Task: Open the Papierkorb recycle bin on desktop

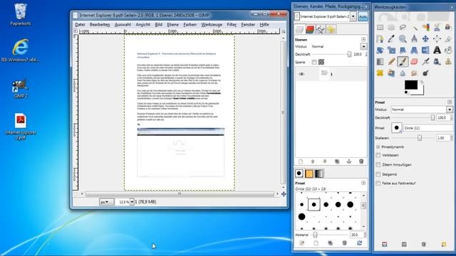Action: click(x=21, y=14)
